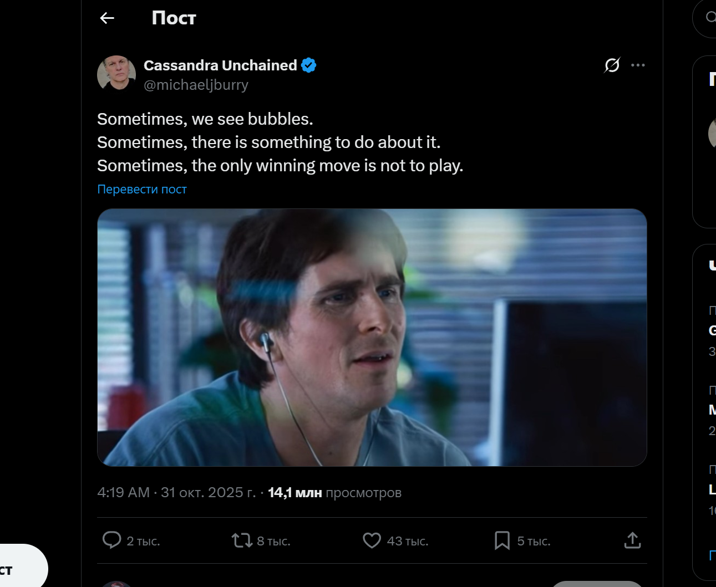Open the three-dot more options menu
Image resolution: width=716 pixels, height=587 pixels.
point(638,65)
